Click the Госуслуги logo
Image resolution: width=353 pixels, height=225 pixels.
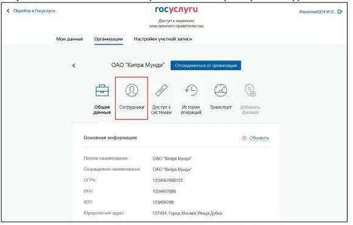[176, 10]
